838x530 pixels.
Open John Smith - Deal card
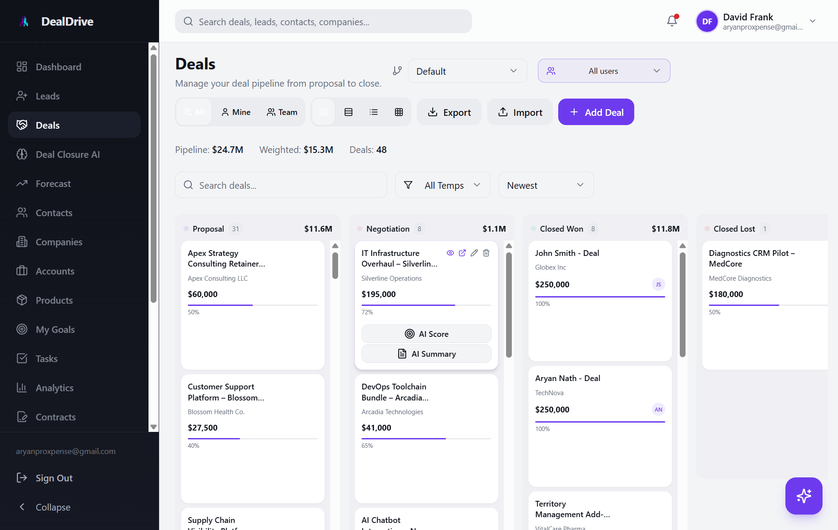[600, 301]
